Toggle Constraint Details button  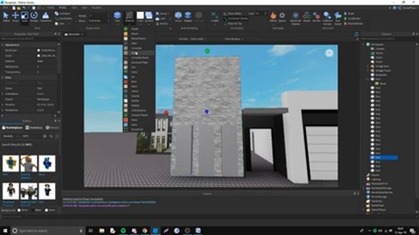236,18
